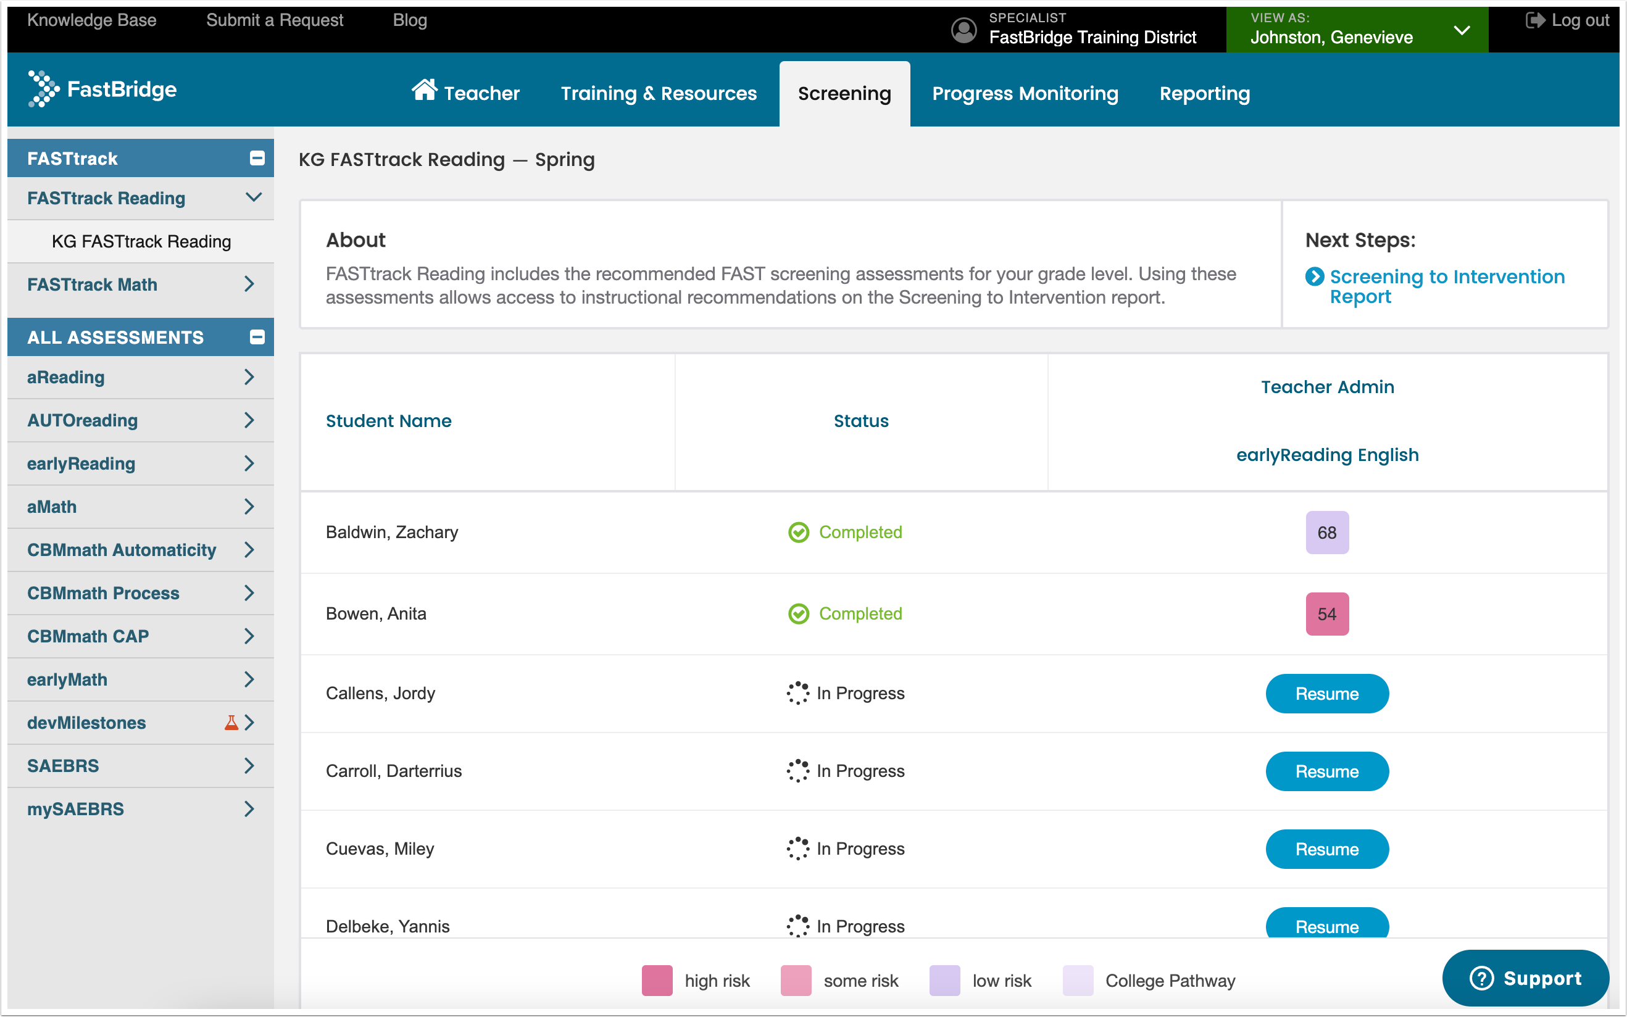This screenshot has width=1627, height=1017.
Task: Click student name Carroll, Darterrius
Action: click(x=393, y=771)
